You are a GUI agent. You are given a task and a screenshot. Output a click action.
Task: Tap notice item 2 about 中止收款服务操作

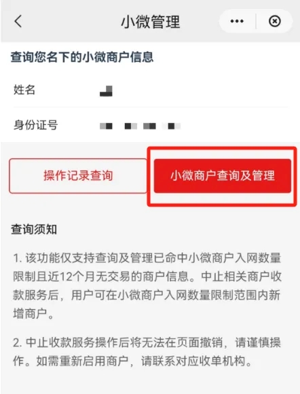[147, 352]
